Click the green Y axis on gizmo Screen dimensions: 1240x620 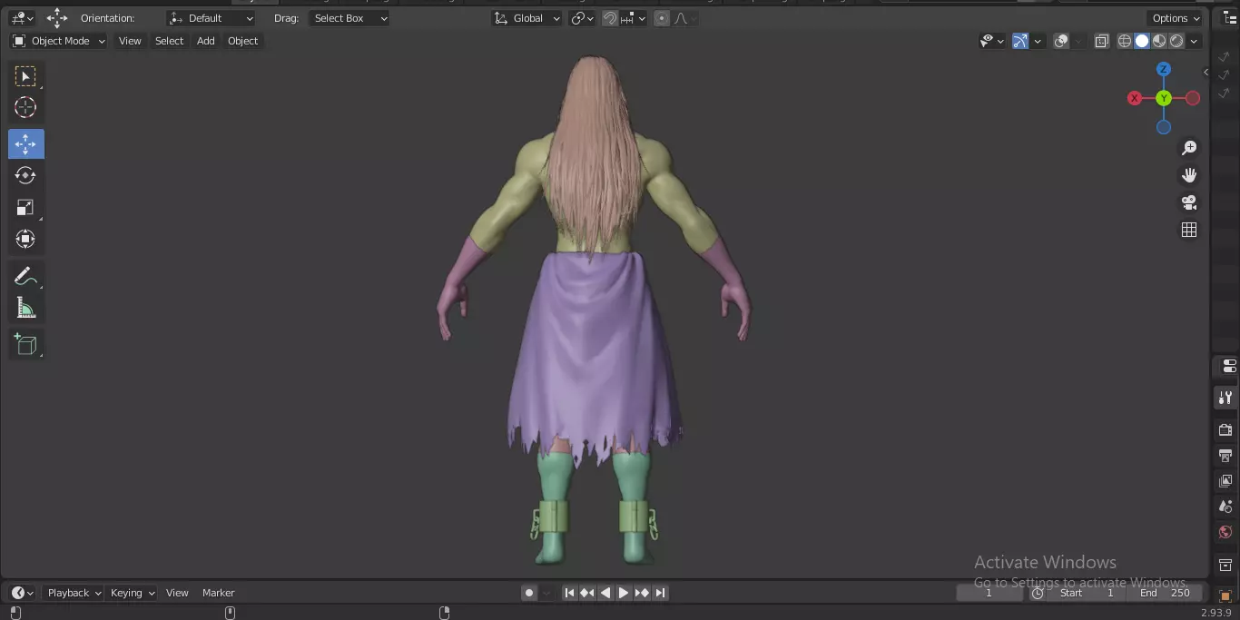1164,98
